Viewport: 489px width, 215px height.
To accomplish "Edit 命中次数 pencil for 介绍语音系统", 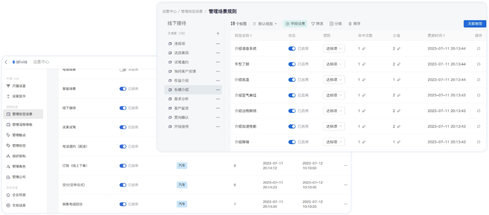I will pyautogui.click(x=364, y=48).
